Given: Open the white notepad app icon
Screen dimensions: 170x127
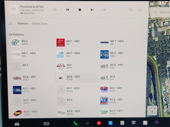Looking at the screenshot, I should tap(145, 123).
